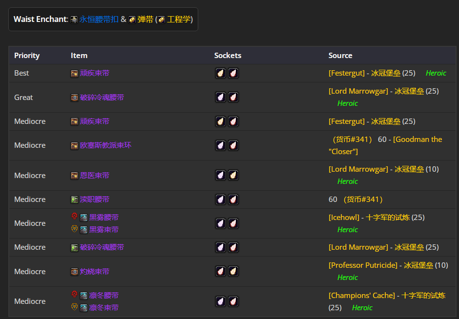Open the 渎职腰带 item link
459x319 pixels.
(x=95, y=199)
